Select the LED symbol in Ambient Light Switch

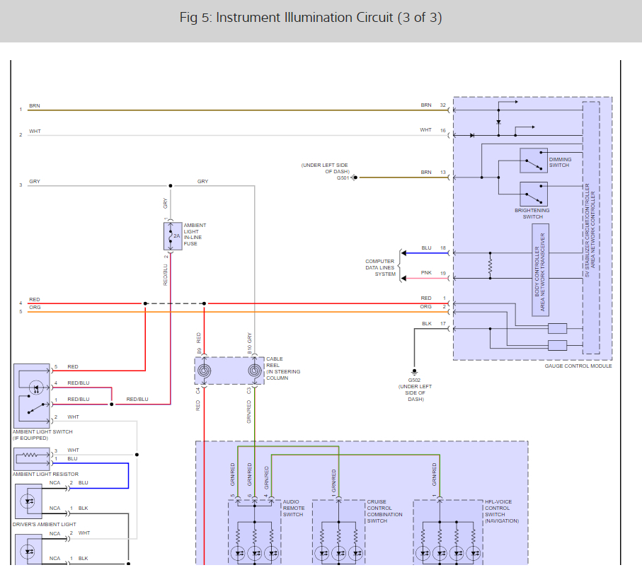tap(36, 387)
